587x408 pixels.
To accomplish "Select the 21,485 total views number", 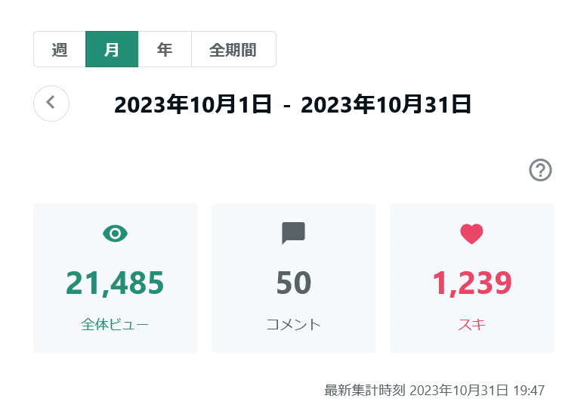I will [115, 283].
